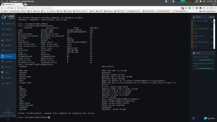Open the Chat bookmarks folder
The height and width of the screenshot is (122, 217).
[x=37, y=11]
